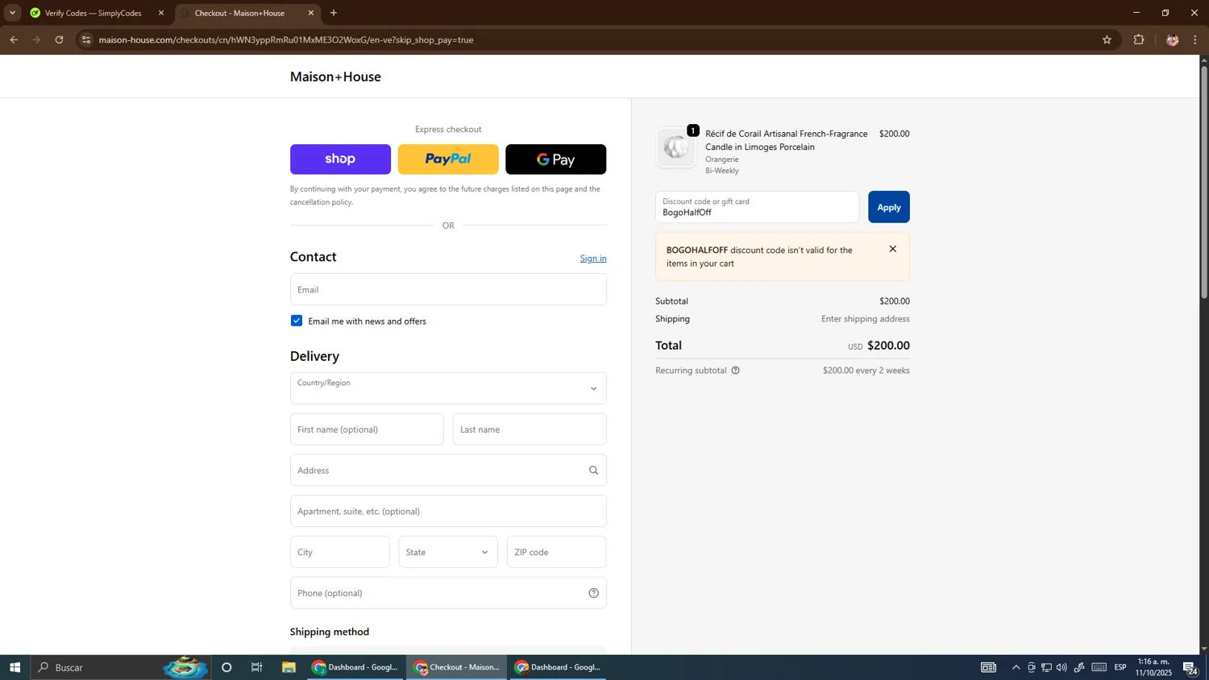Click the Discount code or gift card field

pos(757,207)
